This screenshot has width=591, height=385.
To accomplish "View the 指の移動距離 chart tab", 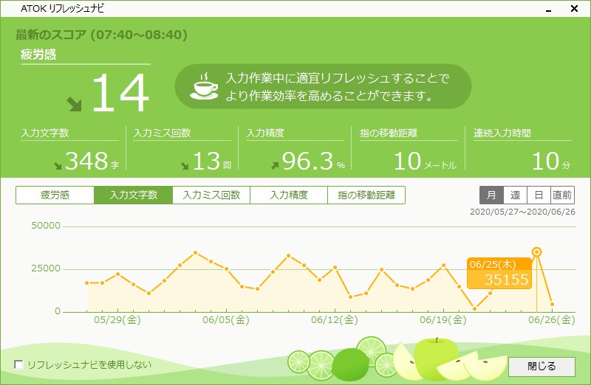I will [366, 195].
